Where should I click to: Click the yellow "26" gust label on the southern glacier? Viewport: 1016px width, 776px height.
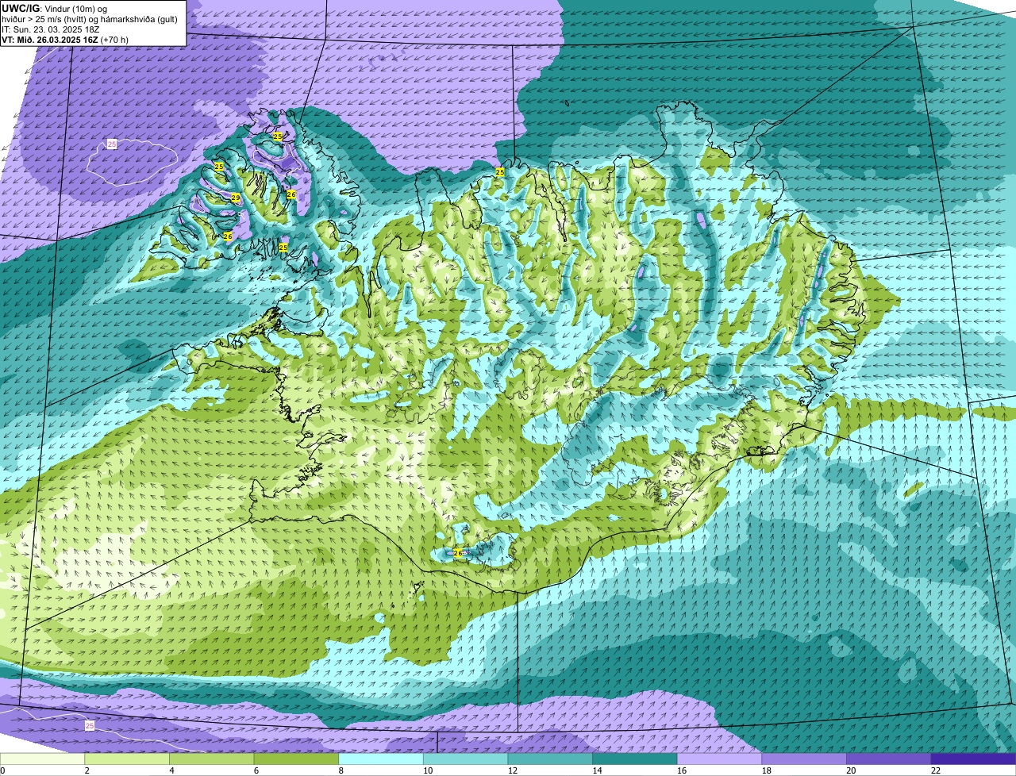pyautogui.click(x=457, y=552)
